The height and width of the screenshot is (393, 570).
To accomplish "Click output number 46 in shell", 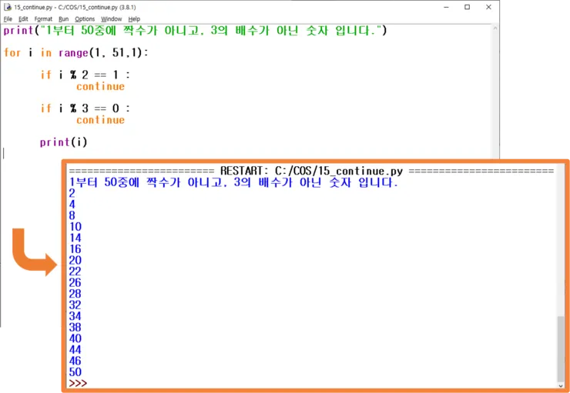I will click(75, 361).
